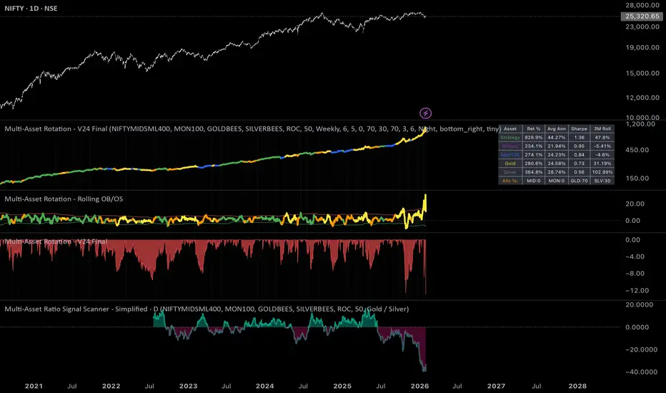
Task: Click the Multi-Asset Ratio Signal Scanner legend
Action: pos(207,309)
